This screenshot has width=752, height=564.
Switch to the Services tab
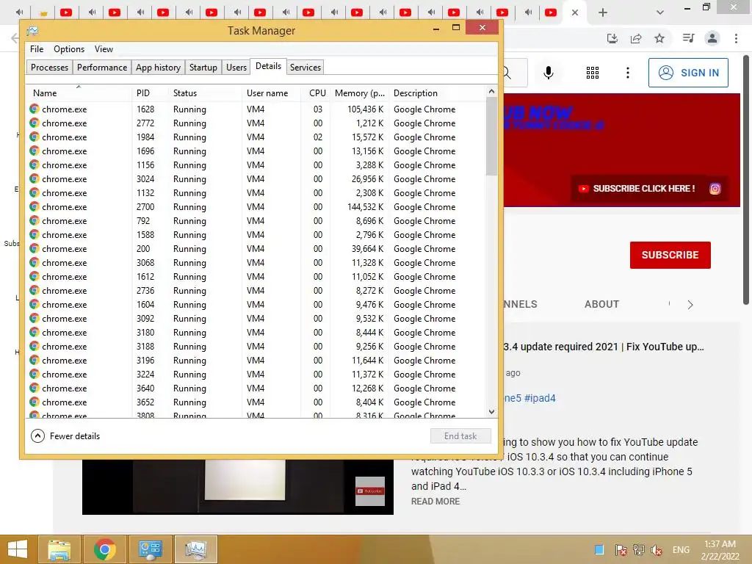coord(305,67)
